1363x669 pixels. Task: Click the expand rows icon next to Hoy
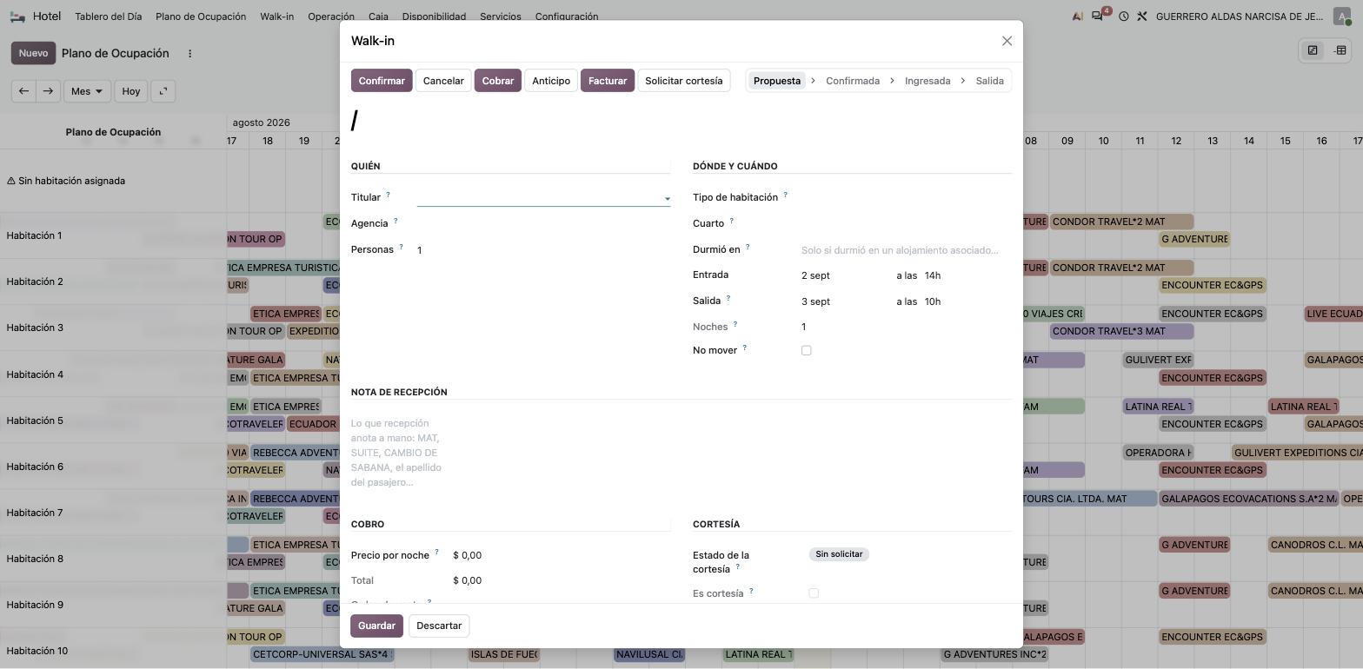(x=163, y=91)
